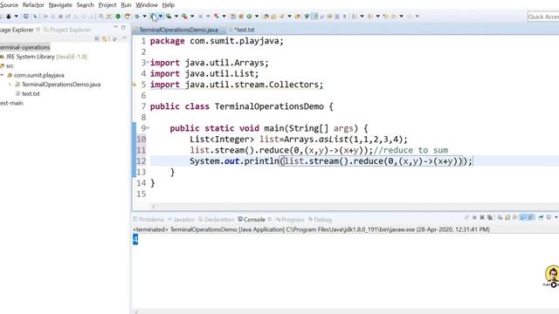Click the green Run toolbar icon
This screenshot has height=314, width=559.
[x=154, y=17]
